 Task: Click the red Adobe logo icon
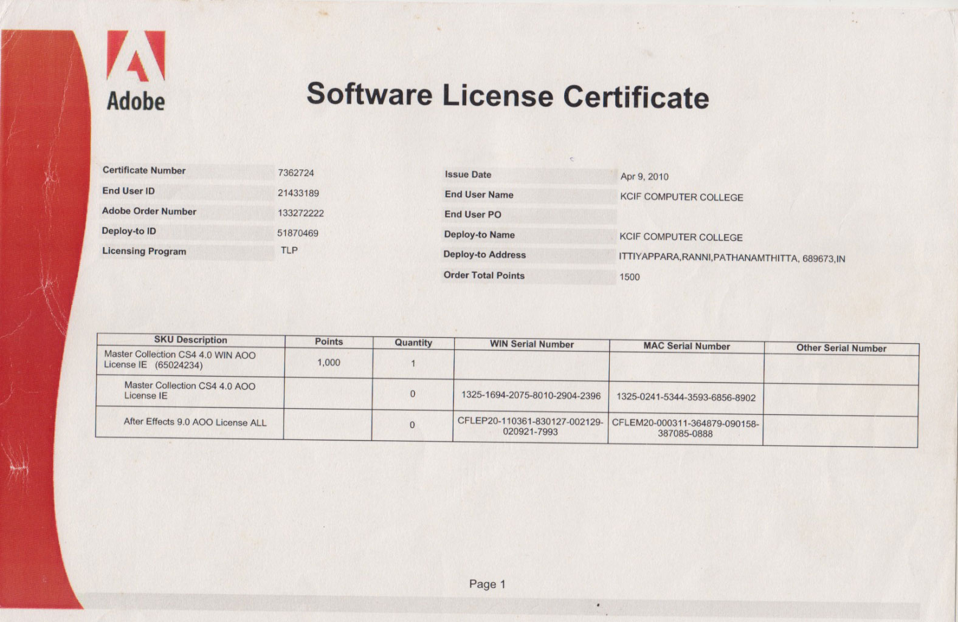[136, 56]
